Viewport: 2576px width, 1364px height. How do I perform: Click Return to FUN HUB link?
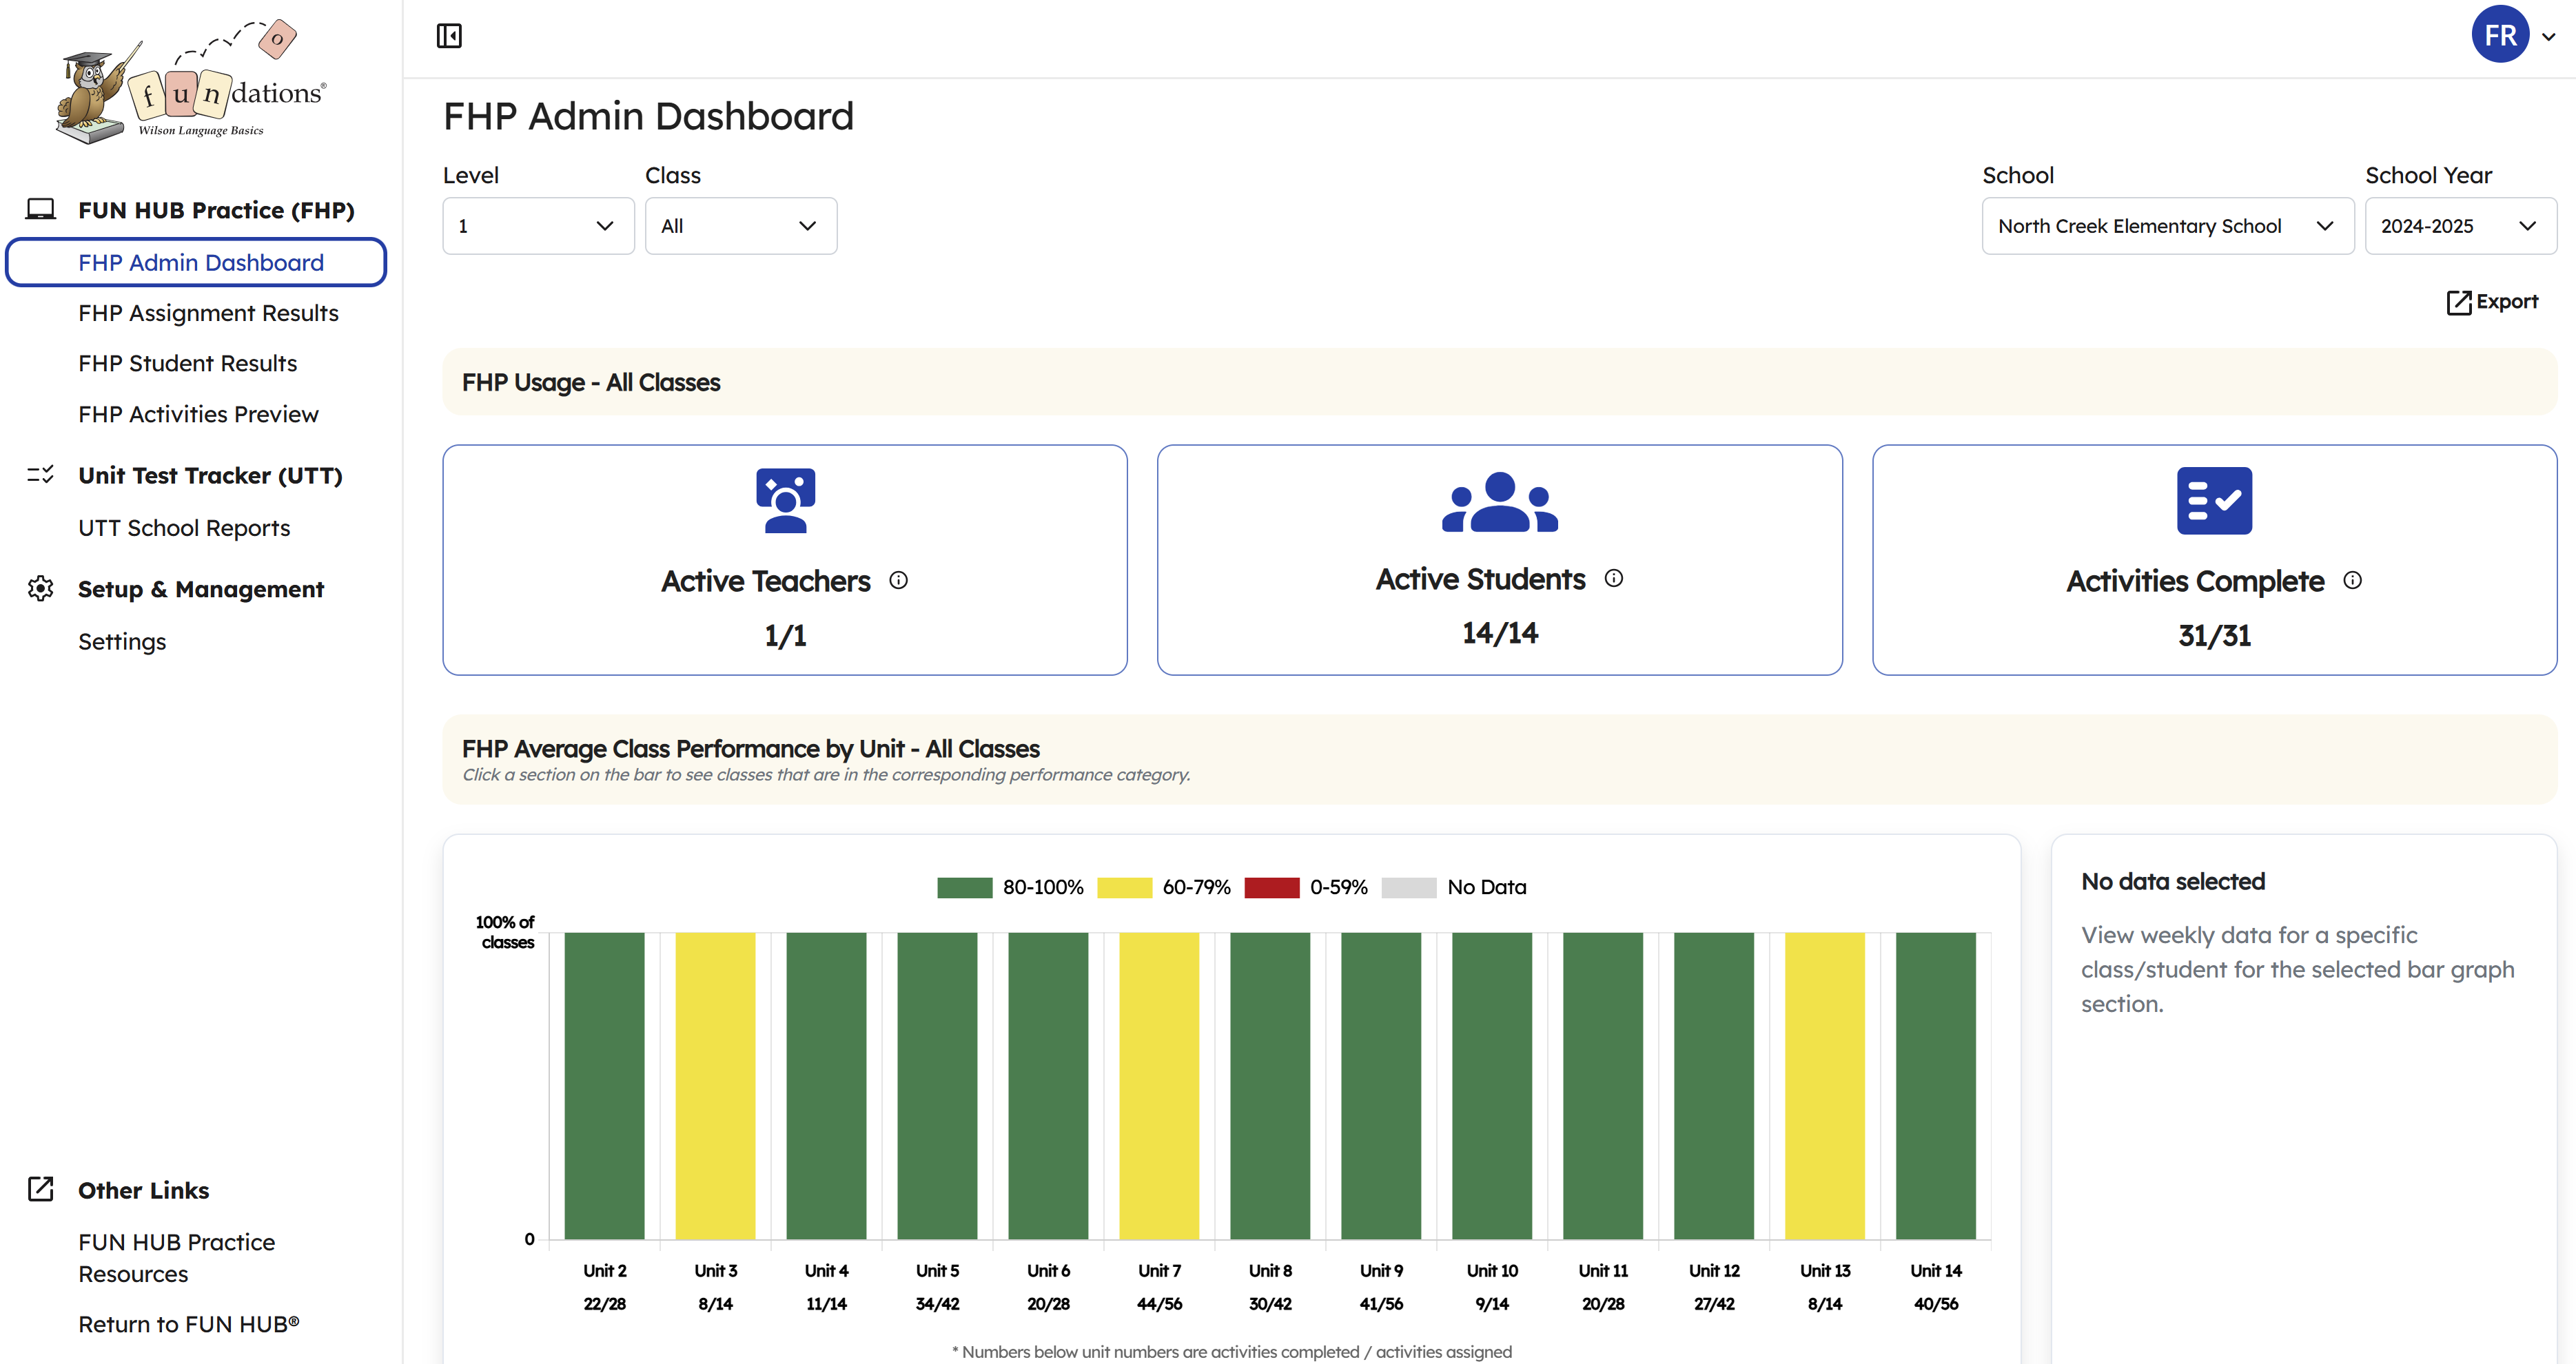pos(189,1324)
